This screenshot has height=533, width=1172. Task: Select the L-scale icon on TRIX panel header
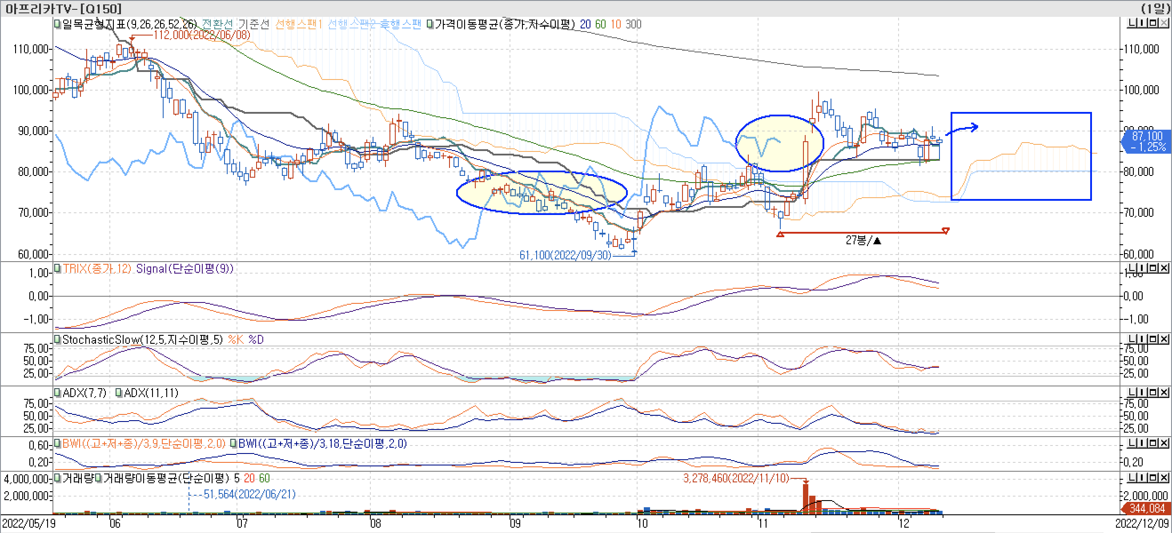click(1132, 268)
